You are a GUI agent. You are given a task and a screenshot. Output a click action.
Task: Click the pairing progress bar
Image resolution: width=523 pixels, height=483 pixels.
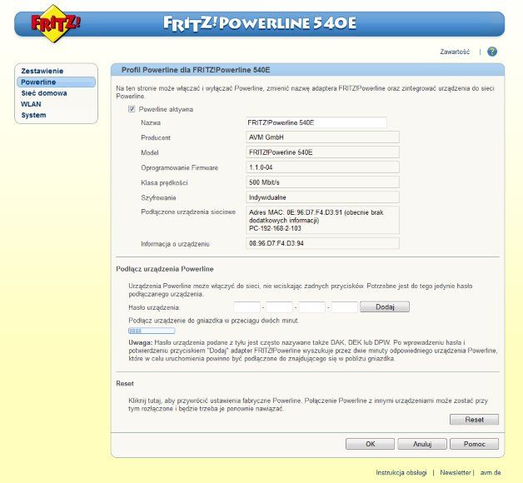click(152, 331)
